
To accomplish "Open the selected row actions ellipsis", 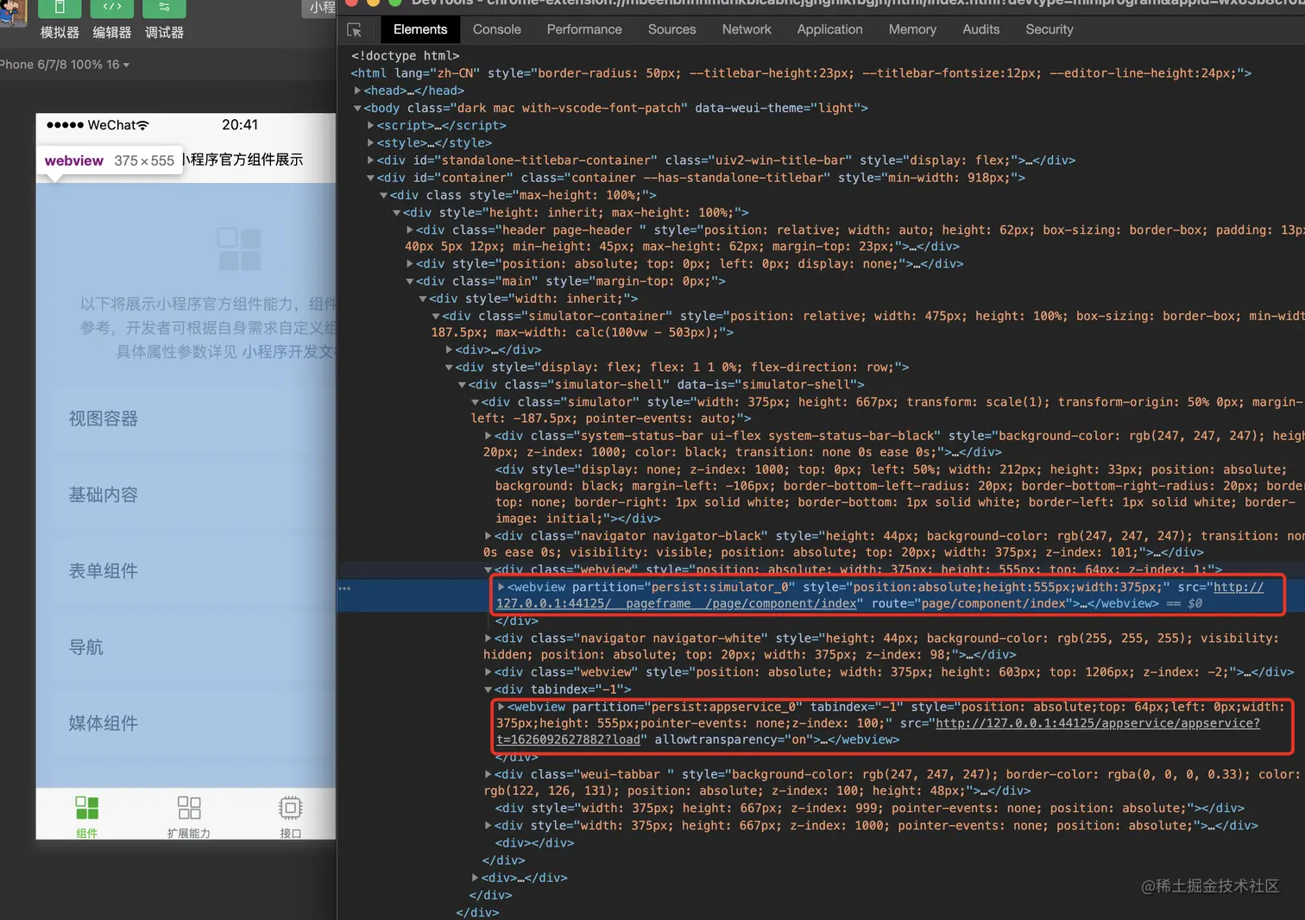I will pyautogui.click(x=344, y=589).
